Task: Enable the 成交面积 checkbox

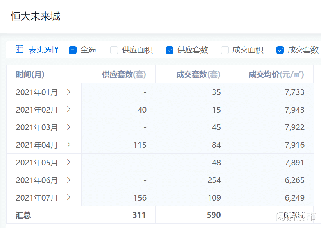Action: click(x=224, y=50)
